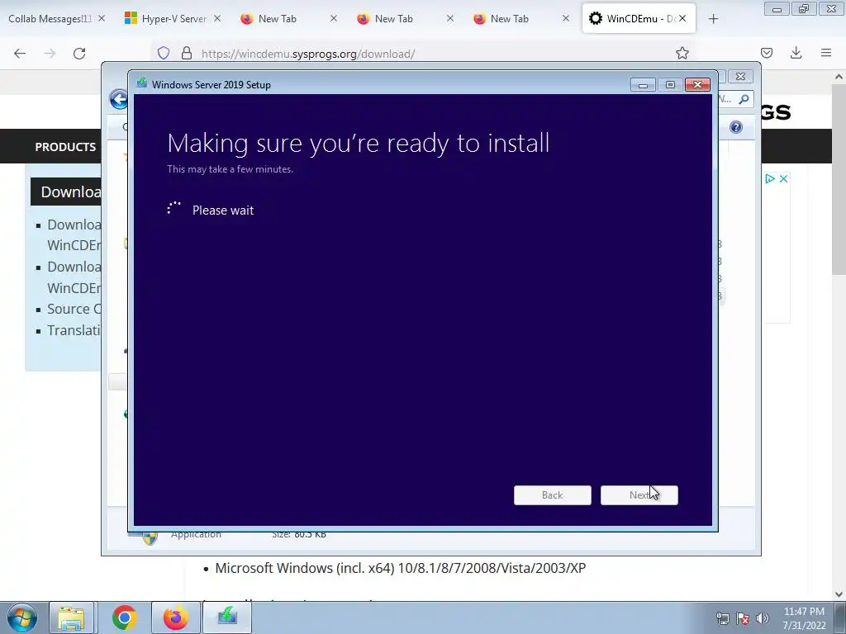Click the page scrollbar up arrow
This screenshot has height=634, width=846.
click(x=839, y=77)
